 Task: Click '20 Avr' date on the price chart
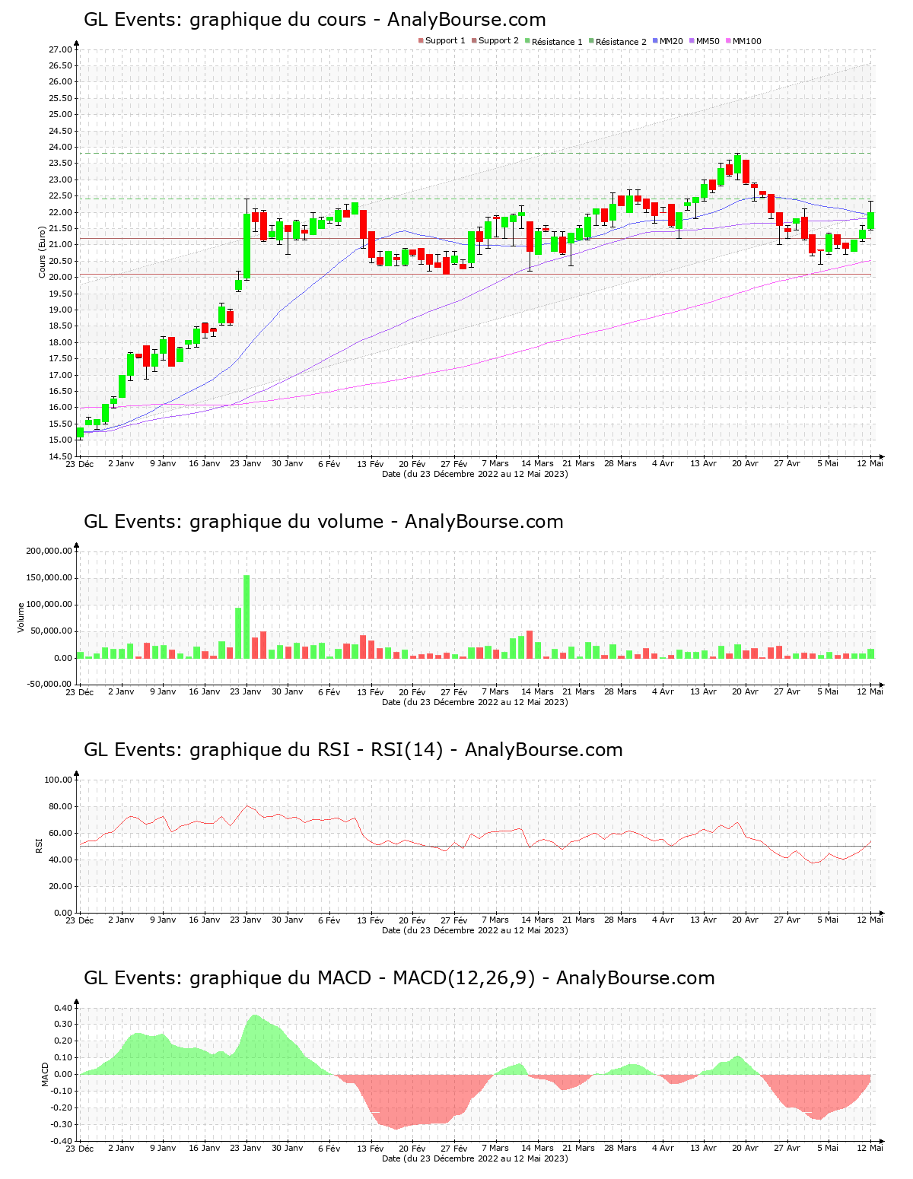pyautogui.click(x=746, y=463)
